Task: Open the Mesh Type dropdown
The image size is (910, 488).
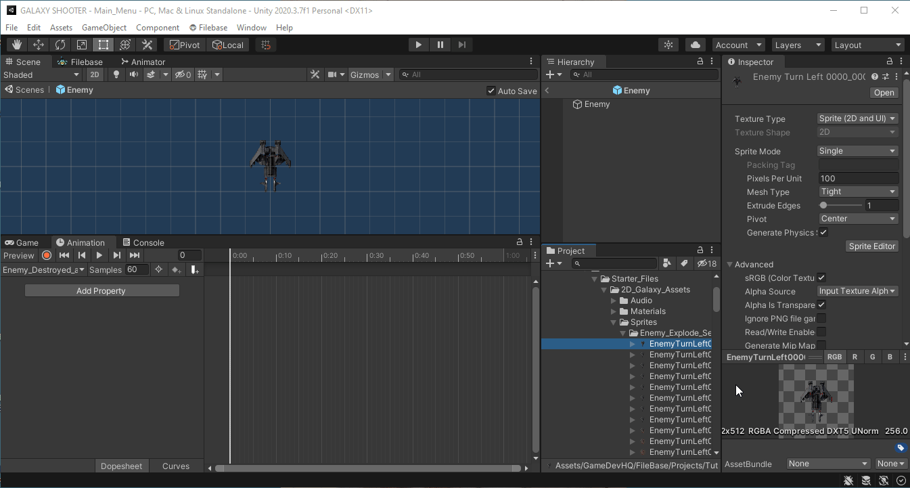Action: pyautogui.click(x=858, y=192)
